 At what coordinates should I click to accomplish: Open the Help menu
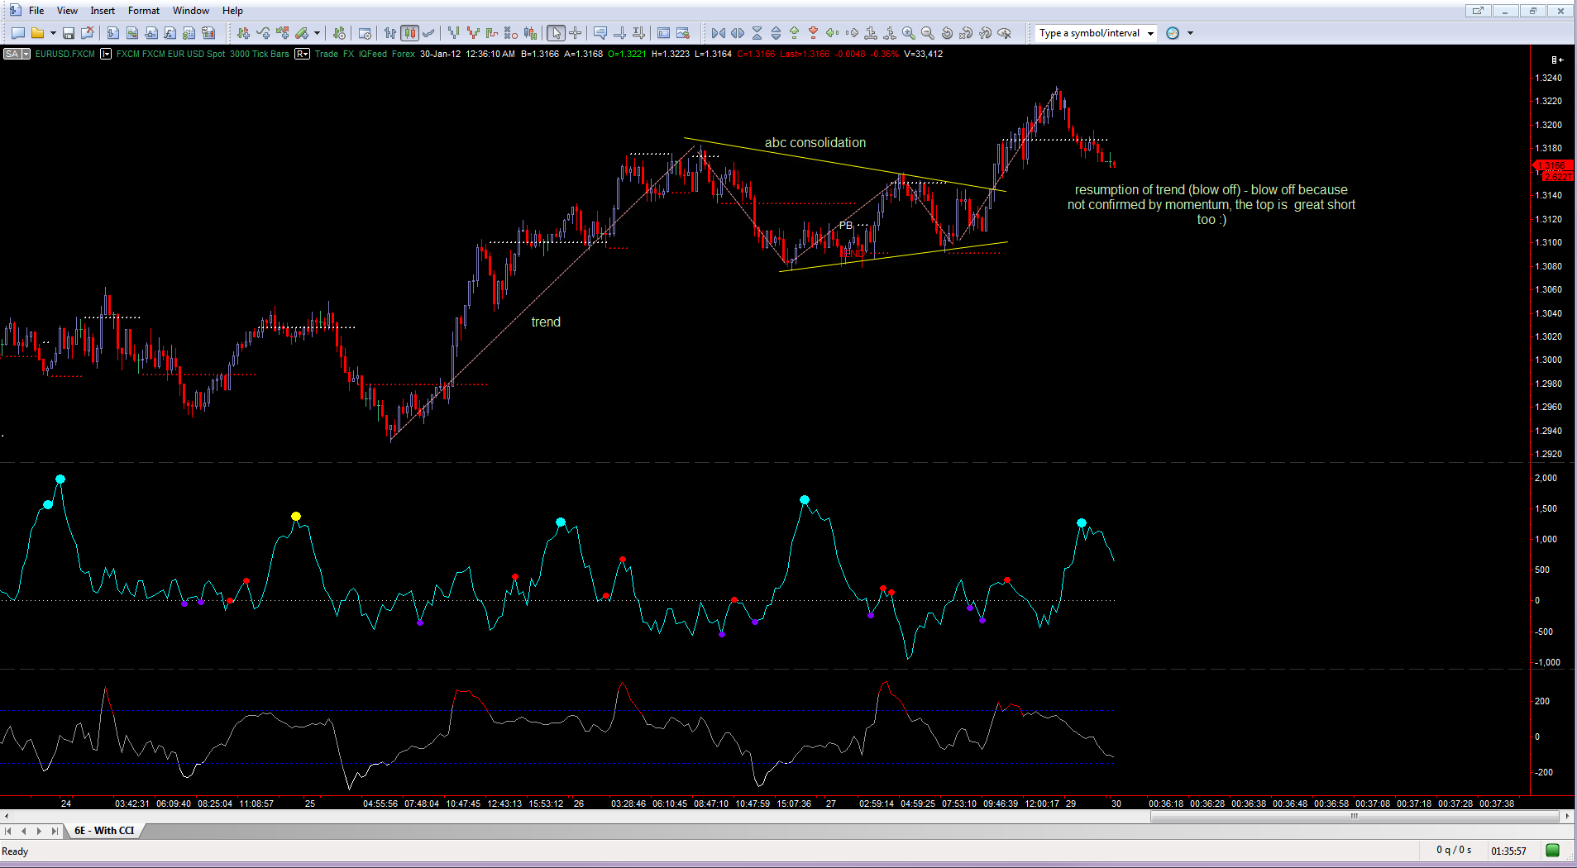[232, 11]
